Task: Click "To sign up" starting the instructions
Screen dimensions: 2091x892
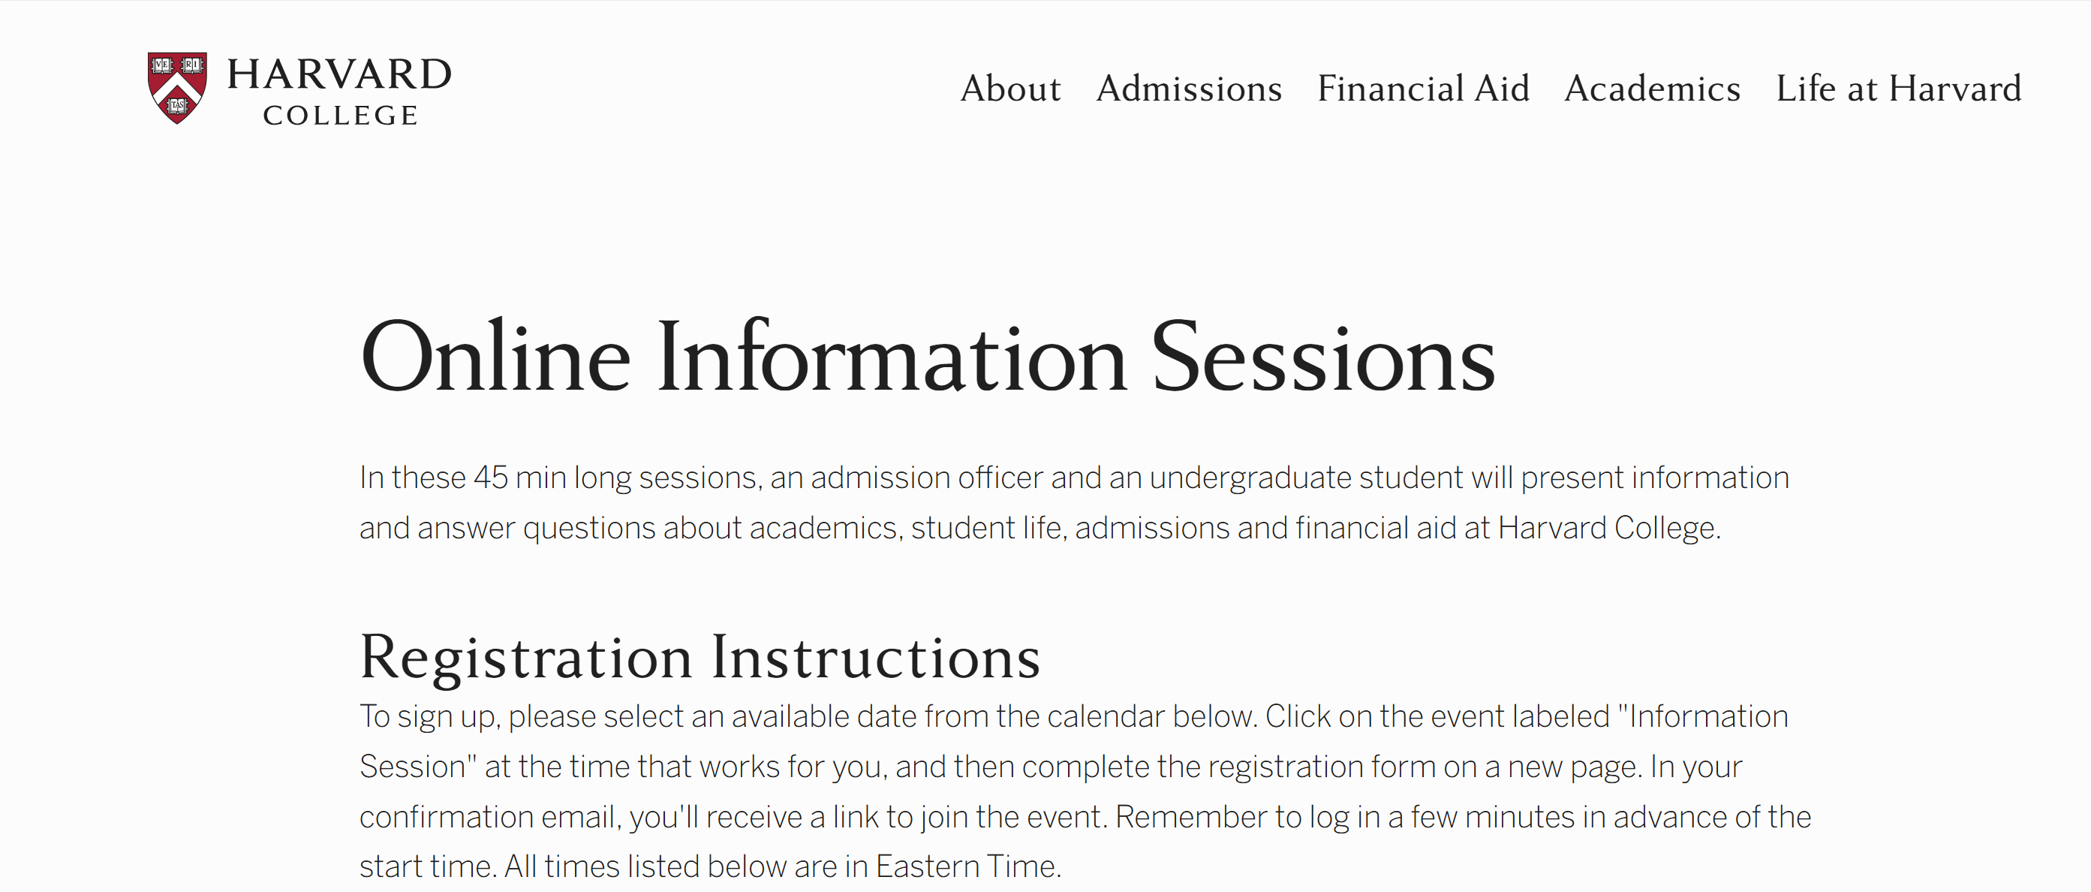Action: 429,718
